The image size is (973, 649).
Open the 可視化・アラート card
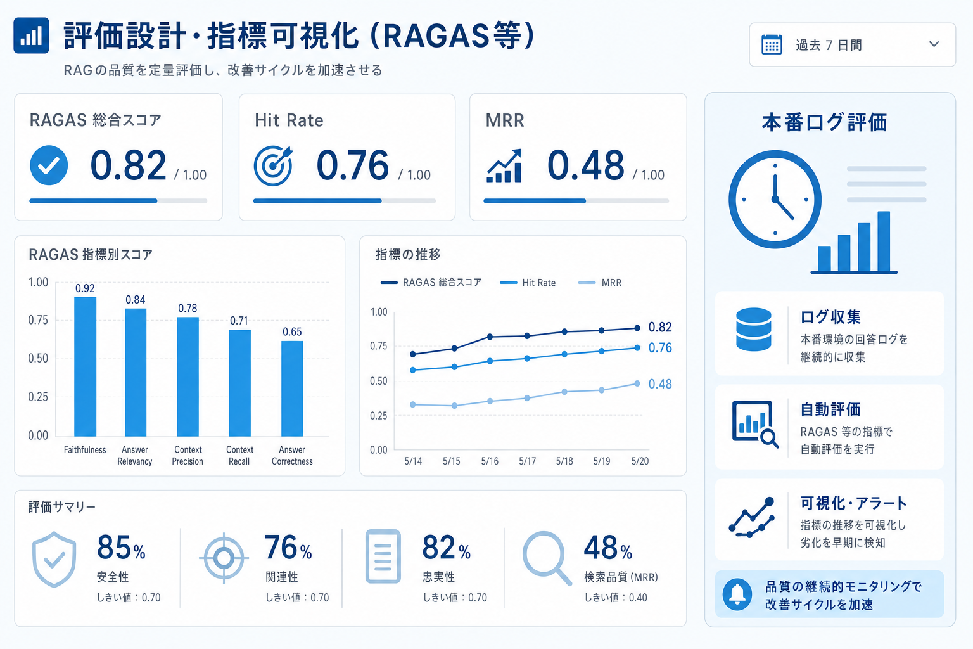(829, 520)
